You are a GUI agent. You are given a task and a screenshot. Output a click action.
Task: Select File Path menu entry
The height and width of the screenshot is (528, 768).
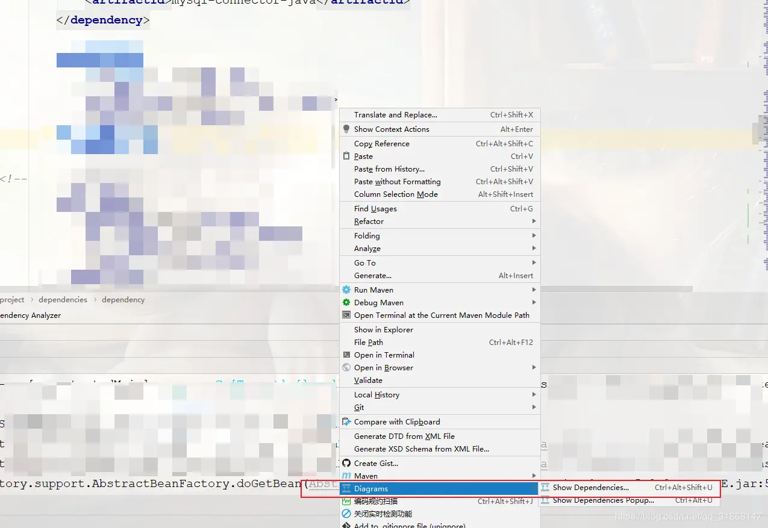click(440, 342)
